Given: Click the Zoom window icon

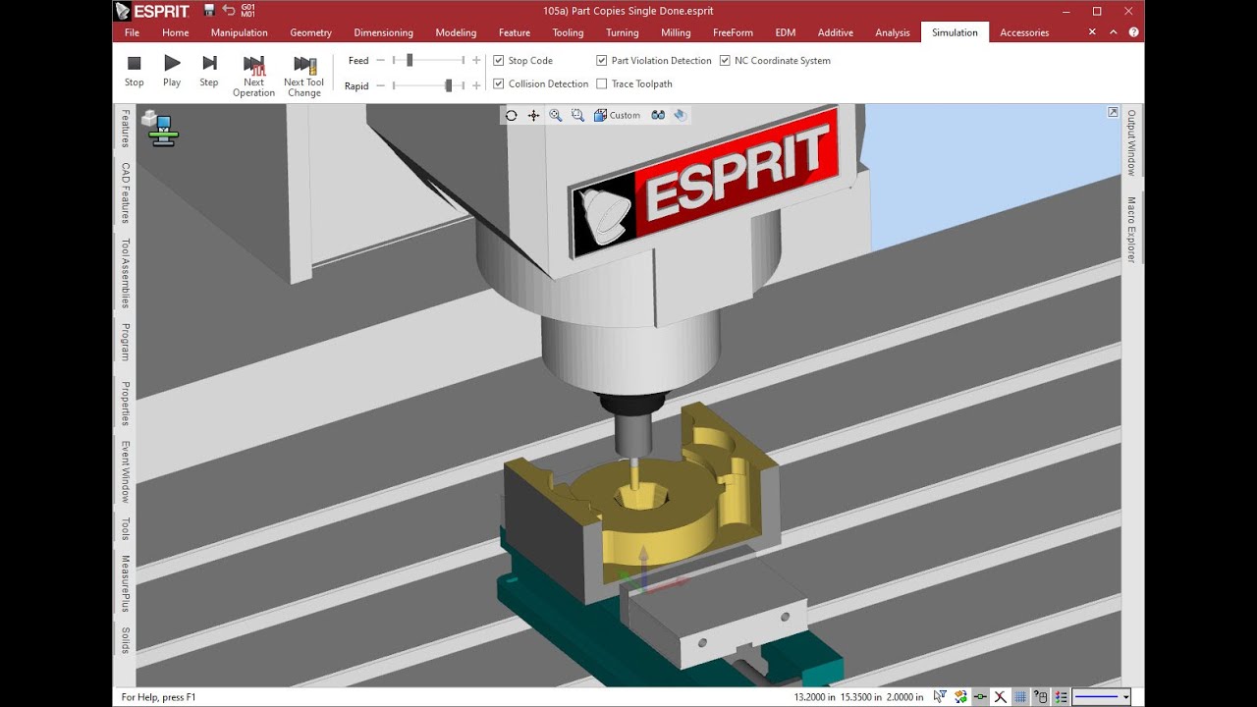Looking at the screenshot, I should pyautogui.click(x=577, y=115).
